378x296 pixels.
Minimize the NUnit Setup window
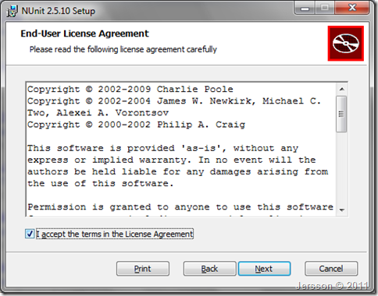pyautogui.click(x=305, y=9)
